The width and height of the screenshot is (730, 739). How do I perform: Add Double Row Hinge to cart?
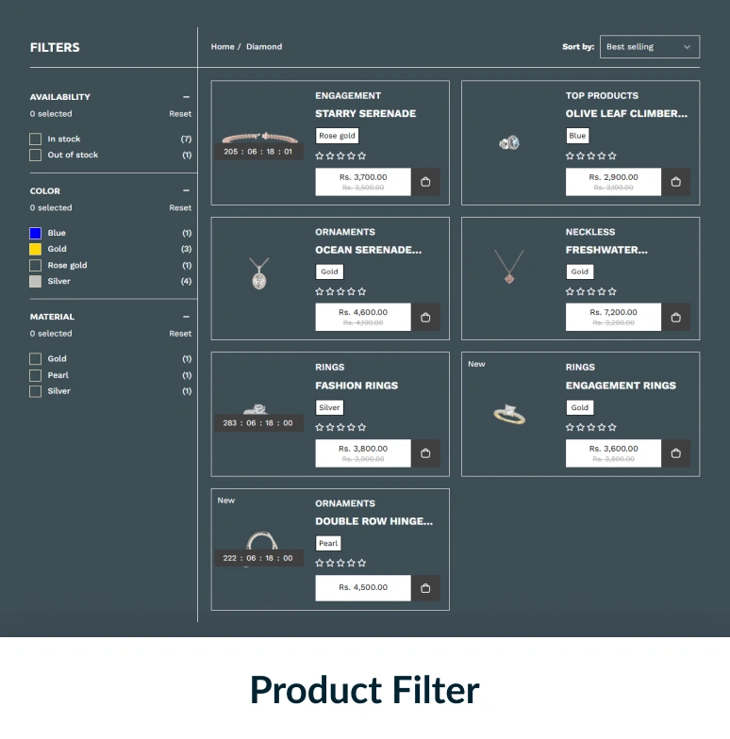click(425, 588)
